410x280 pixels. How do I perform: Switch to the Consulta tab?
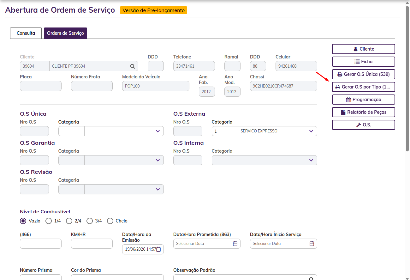click(x=26, y=33)
